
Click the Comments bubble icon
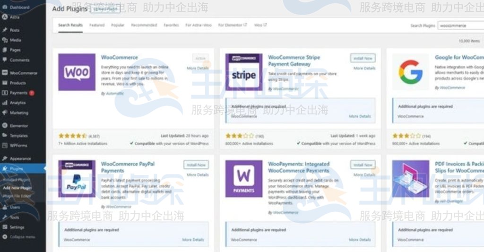point(5,60)
